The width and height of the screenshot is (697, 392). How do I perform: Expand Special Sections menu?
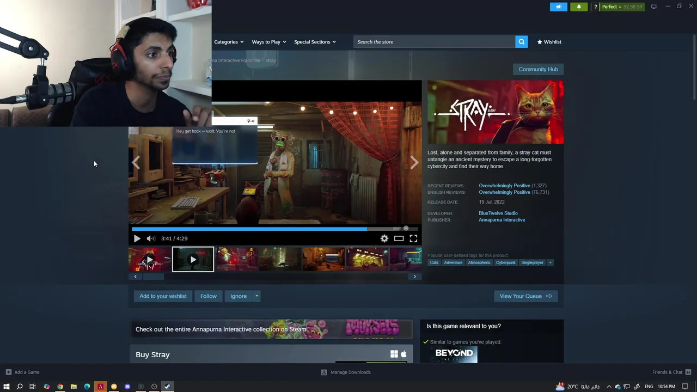(x=315, y=42)
